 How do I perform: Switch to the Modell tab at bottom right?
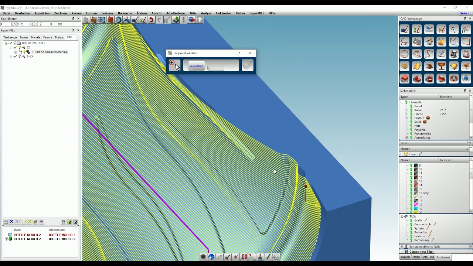[416, 257]
